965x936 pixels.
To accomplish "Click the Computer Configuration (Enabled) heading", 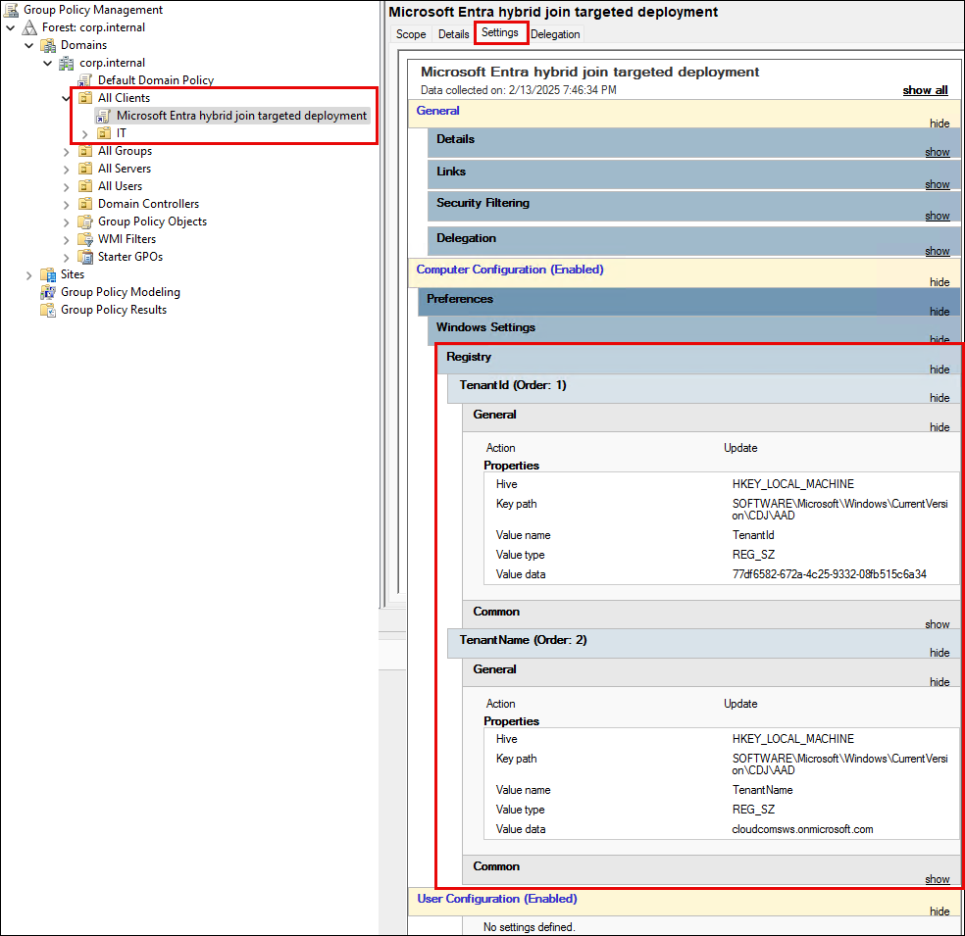I will point(510,270).
